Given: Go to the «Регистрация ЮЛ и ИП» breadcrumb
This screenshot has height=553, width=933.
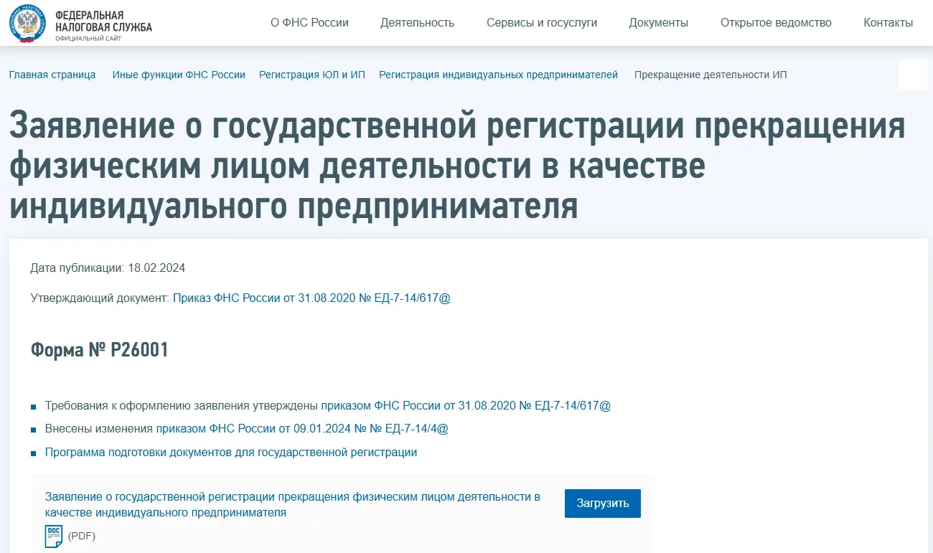Looking at the screenshot, I should pyautogui.click(x=311, y=75).
